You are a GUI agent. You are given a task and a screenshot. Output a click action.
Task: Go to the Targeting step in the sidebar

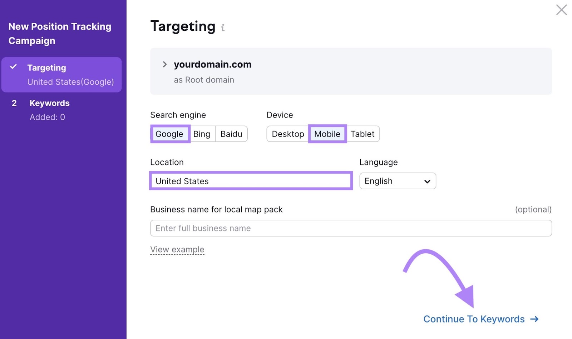coord(46,68)
